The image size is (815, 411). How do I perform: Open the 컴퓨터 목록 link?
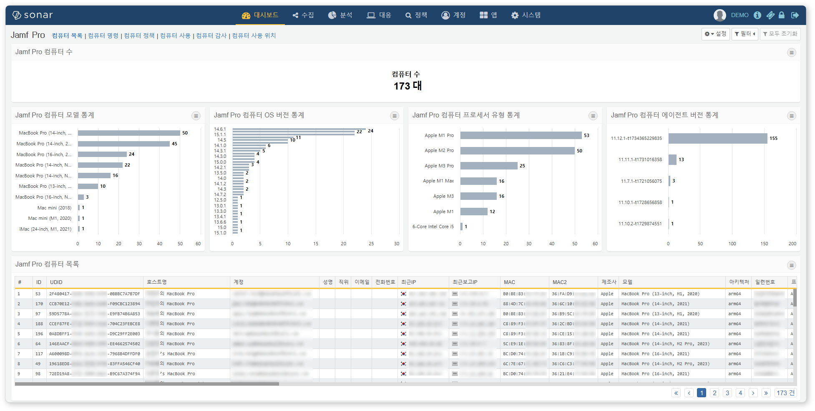[67, 36]
